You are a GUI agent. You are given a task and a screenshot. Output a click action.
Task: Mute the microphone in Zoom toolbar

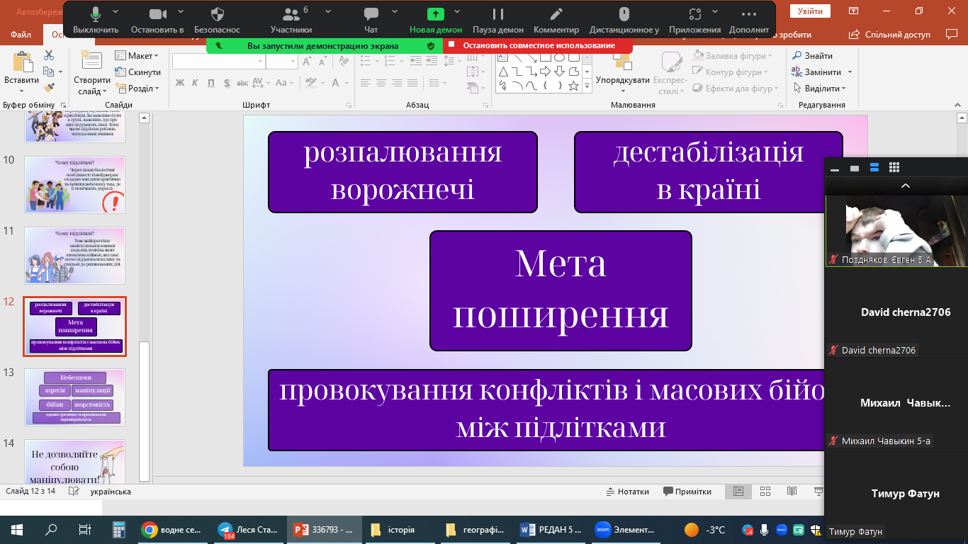(x=96, y=16)
